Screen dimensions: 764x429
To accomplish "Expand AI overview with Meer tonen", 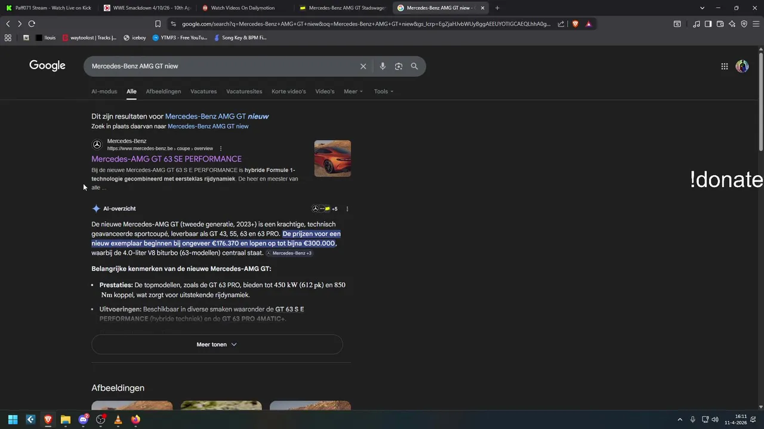I will 217,344.
